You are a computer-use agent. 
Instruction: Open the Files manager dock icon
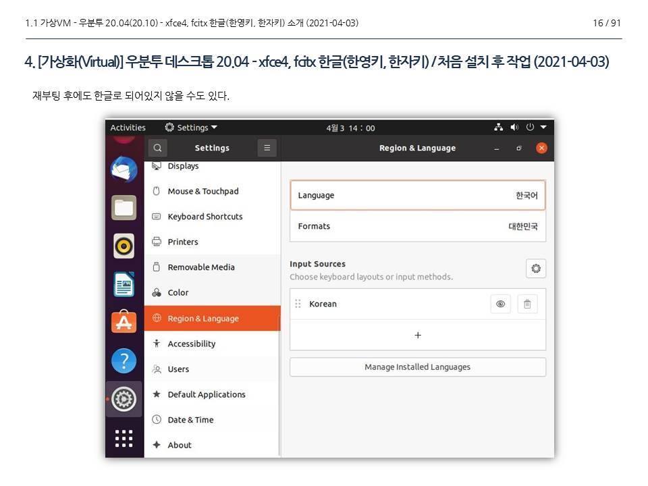pos(124,207)
